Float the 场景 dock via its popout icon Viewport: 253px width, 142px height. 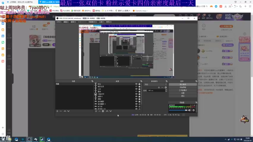coord(92,81)
